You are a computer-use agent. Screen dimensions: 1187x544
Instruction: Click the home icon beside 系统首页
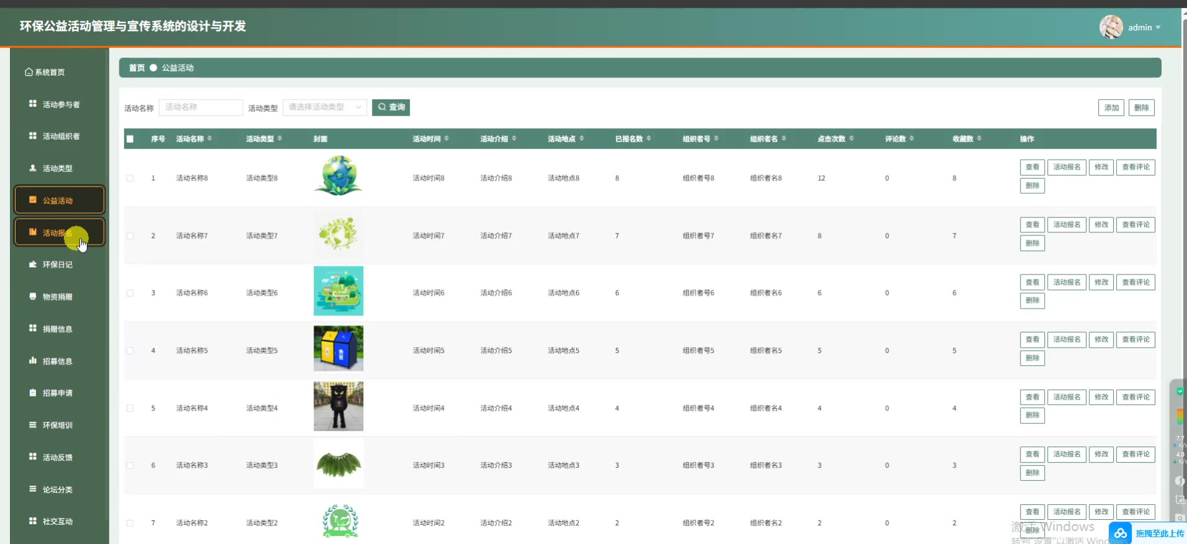tap(29, 72)
